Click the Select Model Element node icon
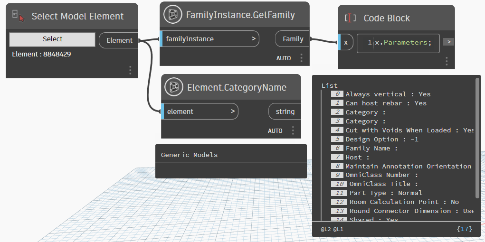 [18, 16]
